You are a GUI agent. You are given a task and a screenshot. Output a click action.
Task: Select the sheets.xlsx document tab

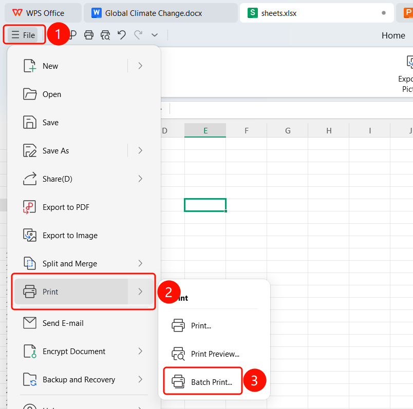[316, 13]
